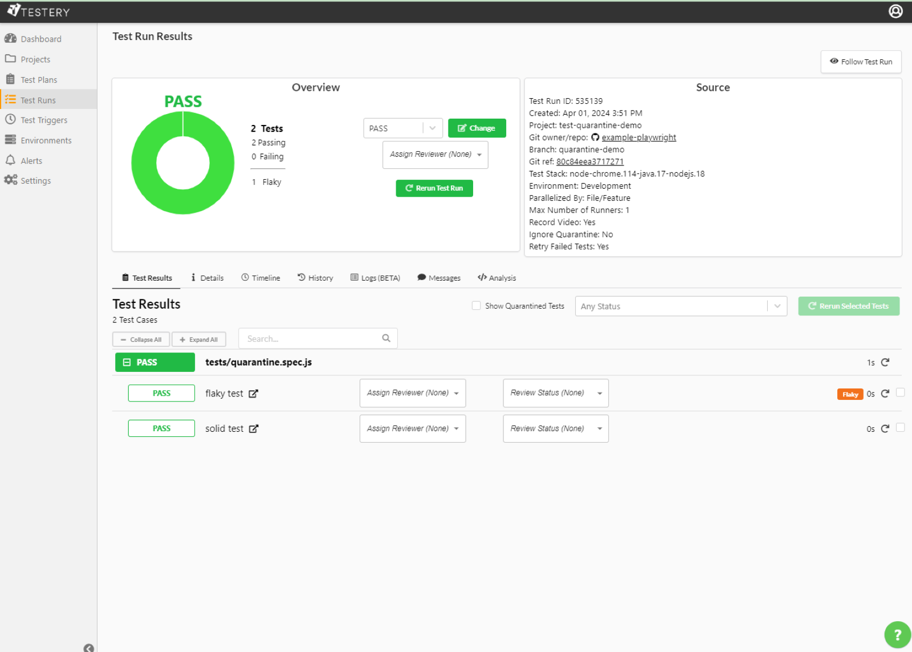This screenshot has height=652, width=912.
Task: Open Alerts in the sidebar
Action: point(31,161)
